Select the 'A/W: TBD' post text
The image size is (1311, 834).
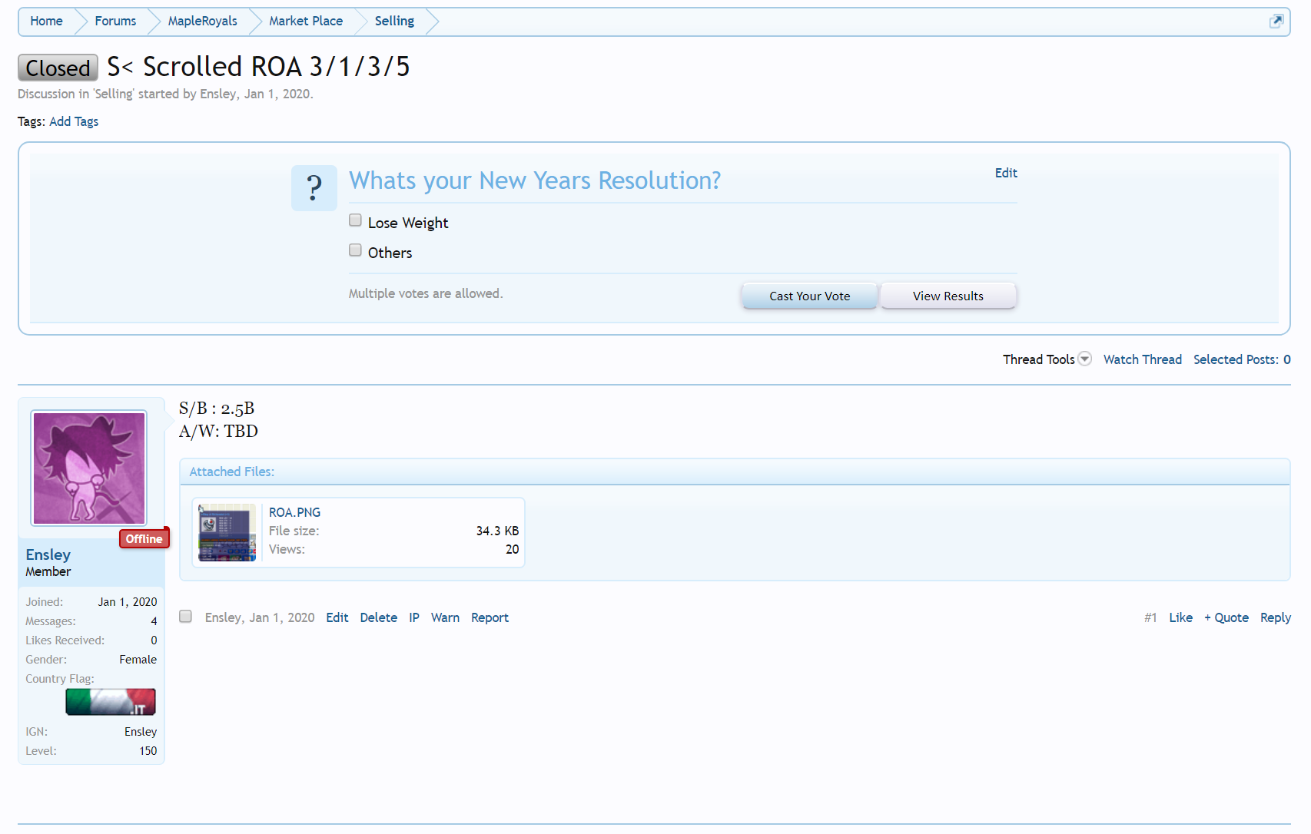pos(218,432)
